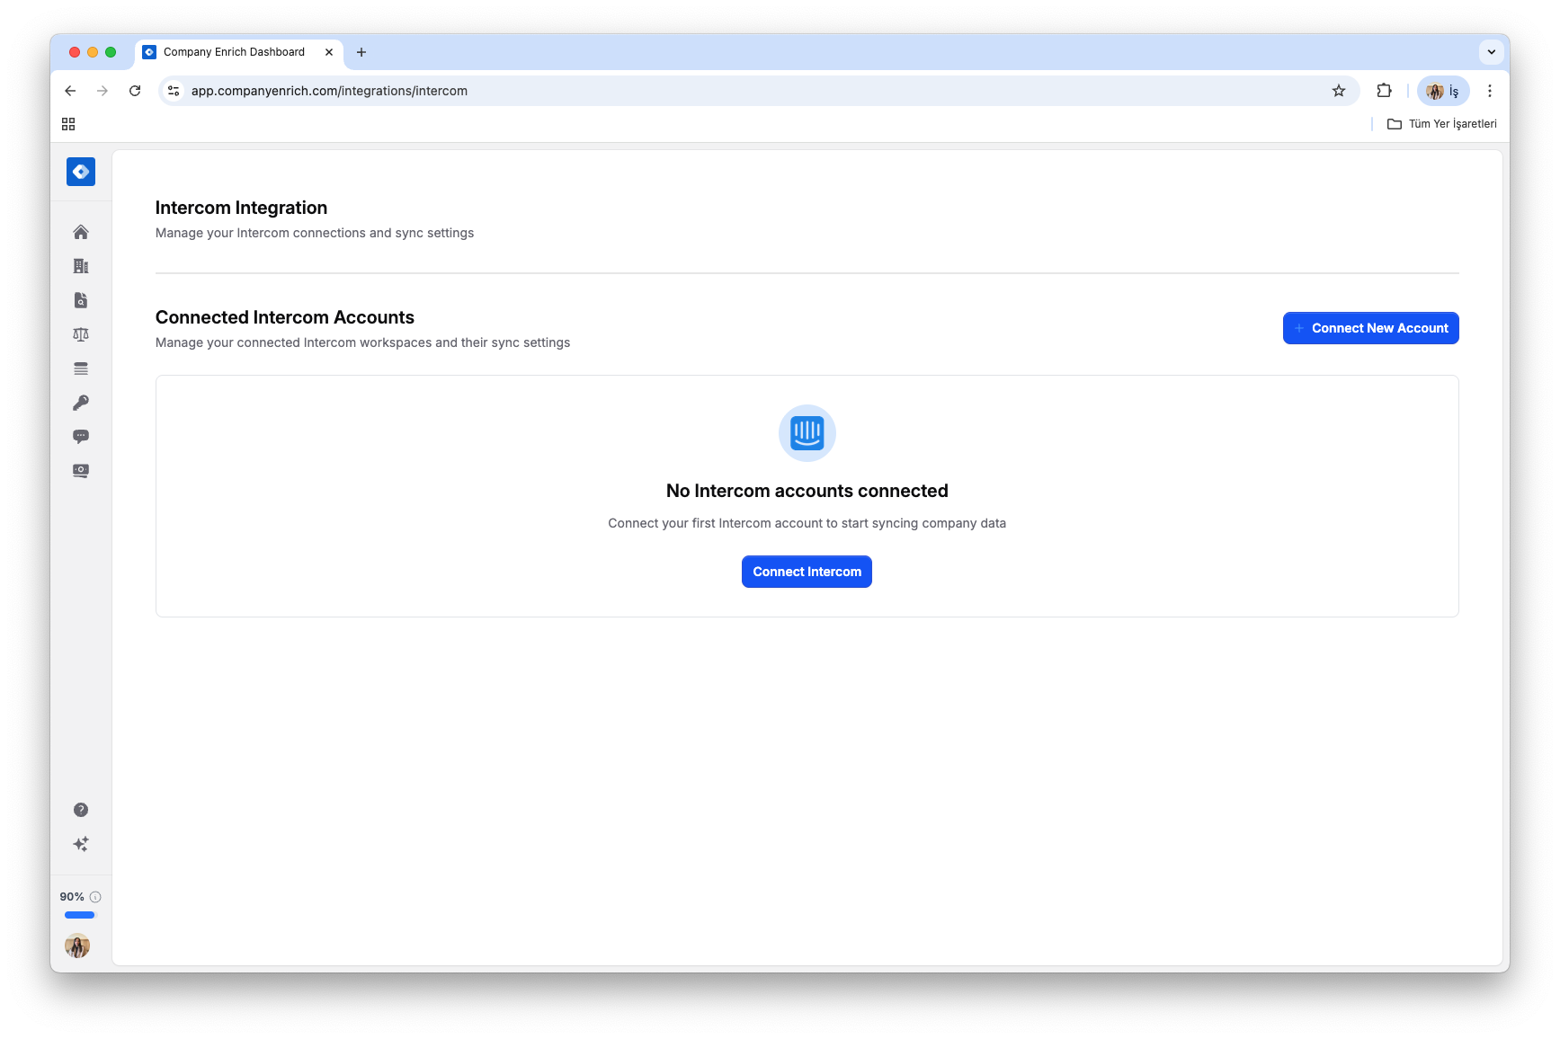The image size is (1560, 1039).
Task: Click the usage progress bar under 90%
Action: coord(80,915)
